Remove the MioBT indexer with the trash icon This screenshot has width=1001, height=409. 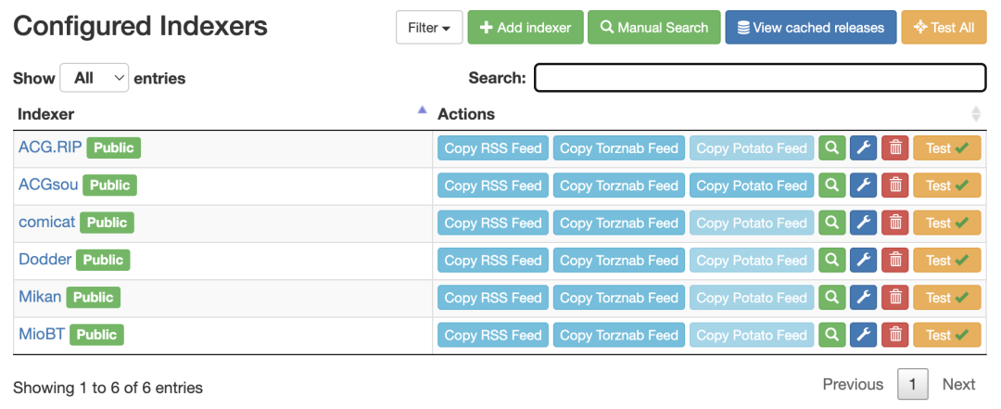[895, 335]
